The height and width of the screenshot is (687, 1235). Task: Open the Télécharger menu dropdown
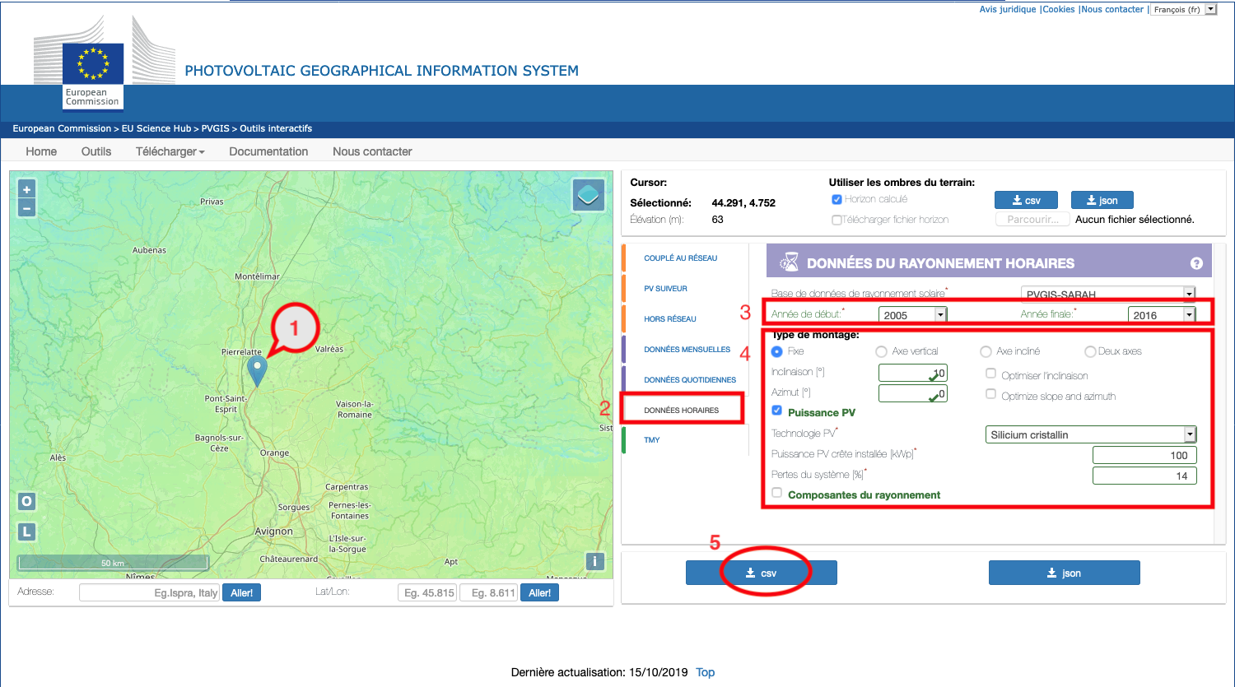[x=170, y=151]
